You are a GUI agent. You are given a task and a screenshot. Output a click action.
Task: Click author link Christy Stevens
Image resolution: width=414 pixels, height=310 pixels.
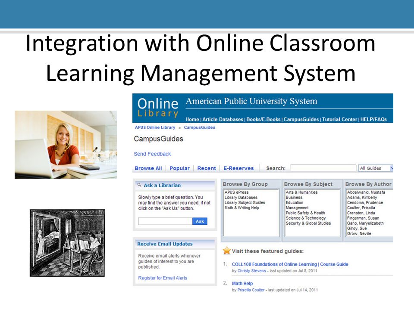251,271
